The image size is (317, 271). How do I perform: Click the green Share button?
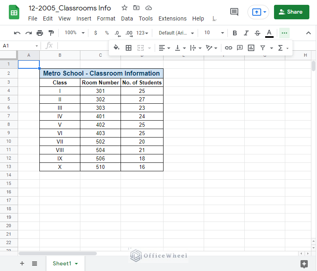coord(291,12)
